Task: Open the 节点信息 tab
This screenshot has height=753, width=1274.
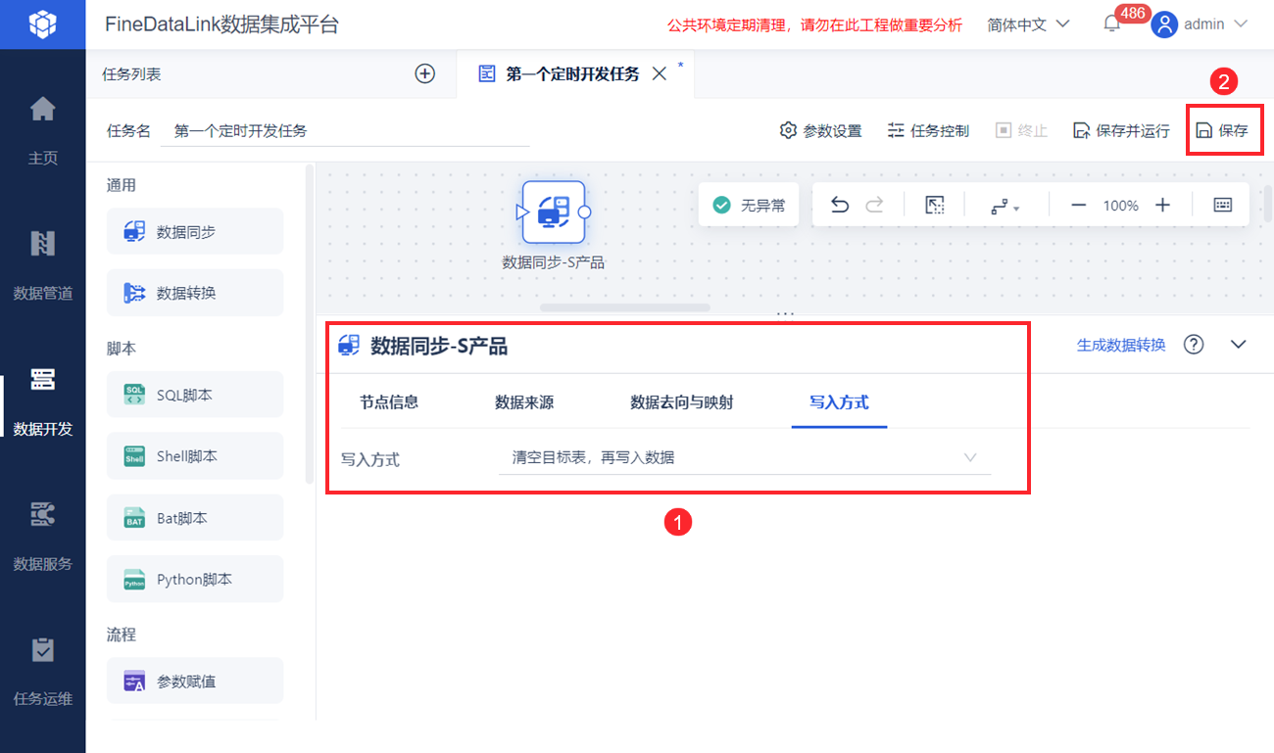Action: click(389, 401)
